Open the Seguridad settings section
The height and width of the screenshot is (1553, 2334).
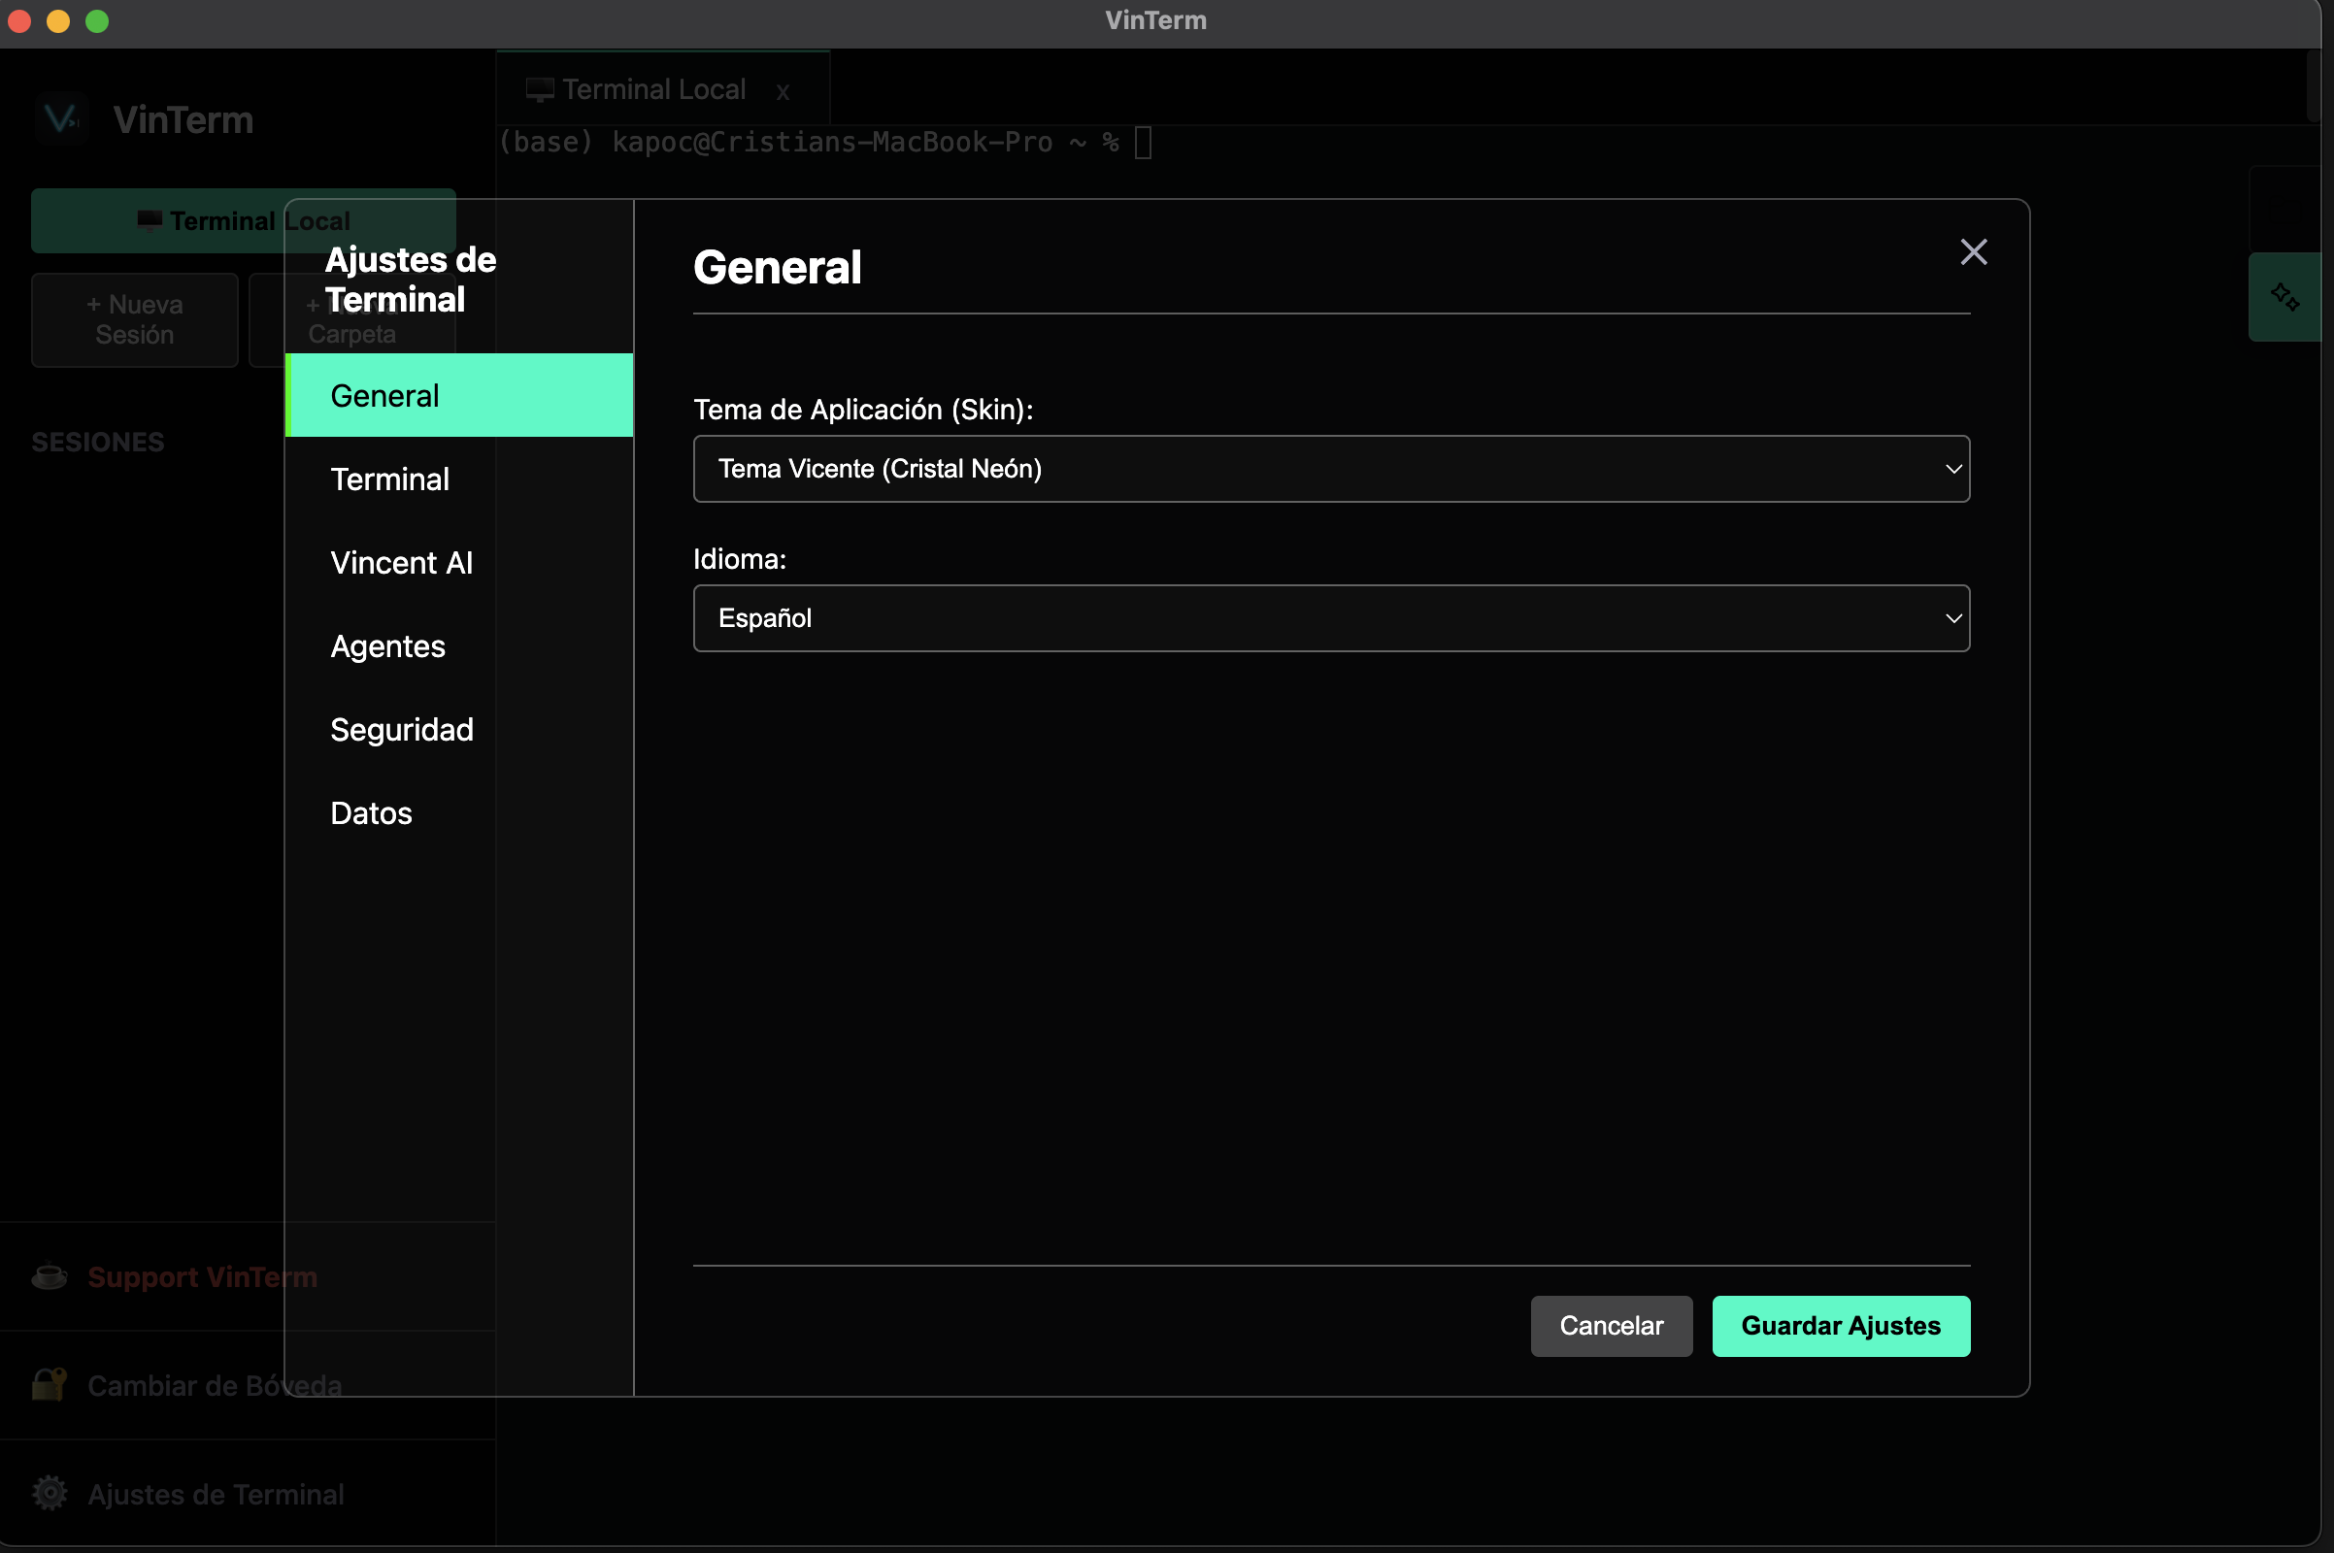pos(458,730)
